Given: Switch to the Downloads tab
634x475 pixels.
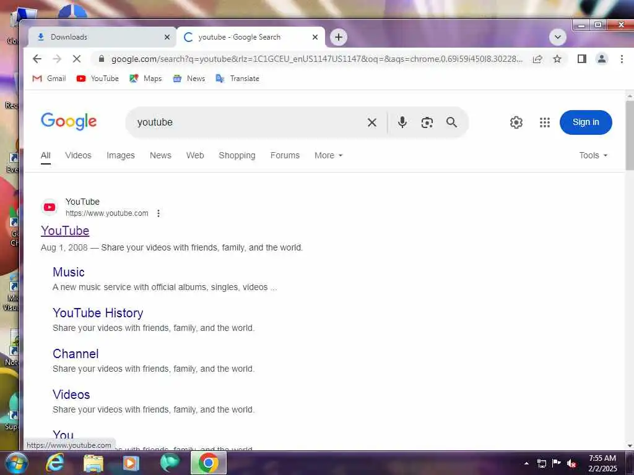Looking at the screenshot, I should click(102, 37).
